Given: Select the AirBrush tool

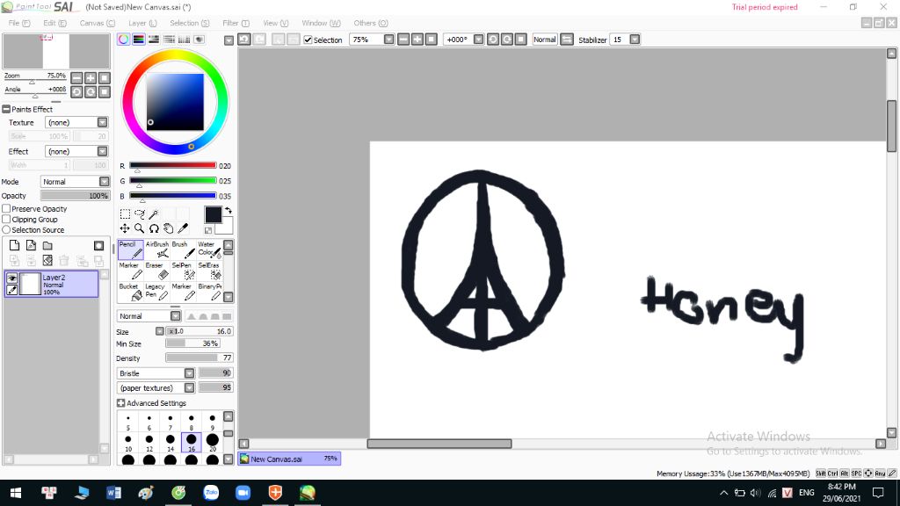Looking at the screenshot, I should (156, 249).
